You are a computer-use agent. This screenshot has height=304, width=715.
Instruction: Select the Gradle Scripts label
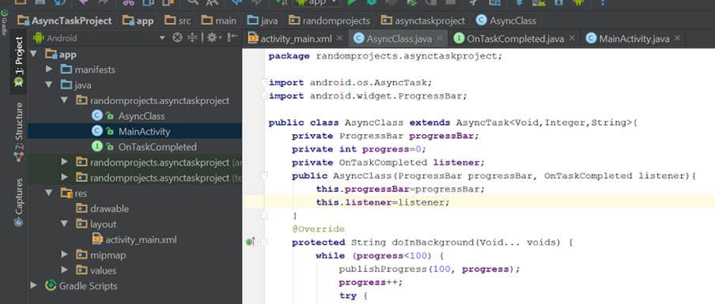[88, 286]
